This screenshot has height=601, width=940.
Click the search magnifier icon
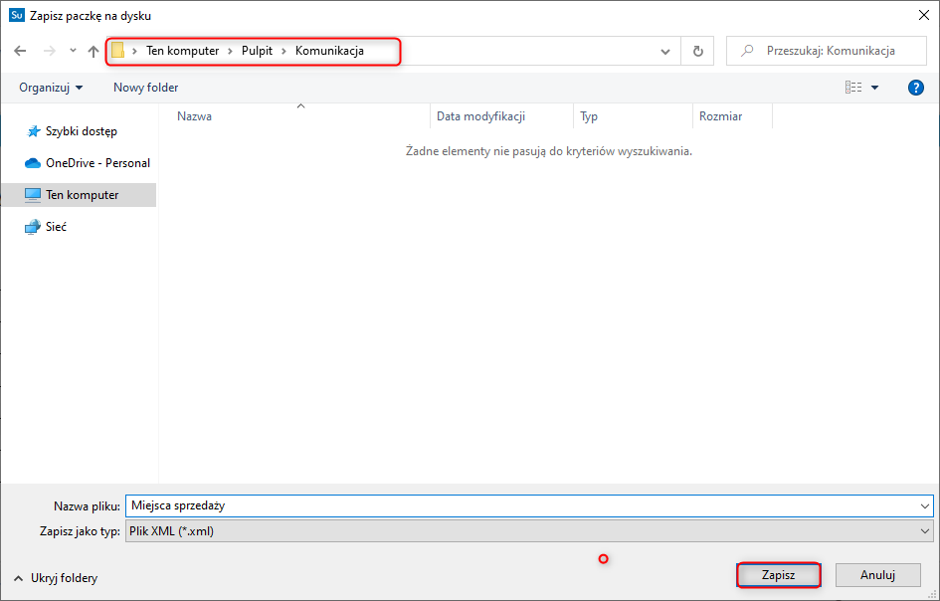[x=747, y=51]
